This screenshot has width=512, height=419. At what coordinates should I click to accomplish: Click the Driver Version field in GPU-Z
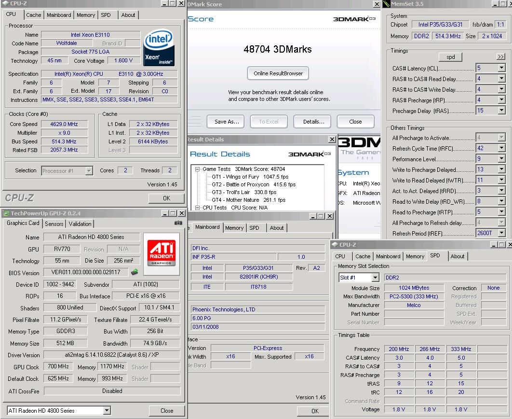[x=112, y=355]
